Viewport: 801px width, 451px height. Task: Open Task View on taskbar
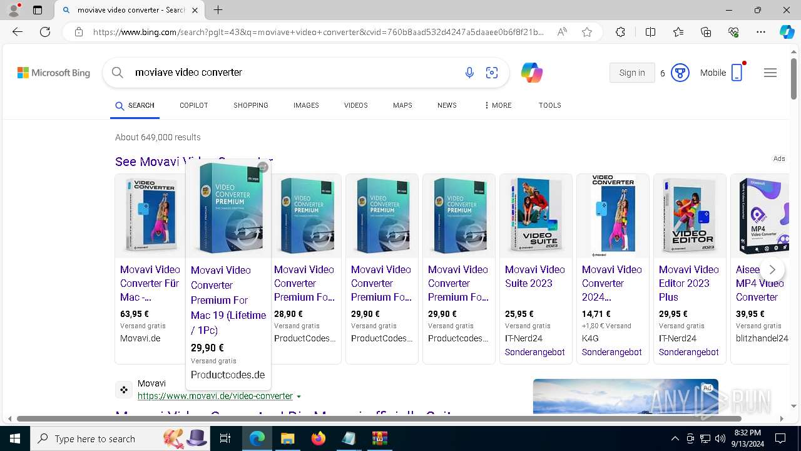pos(225,438)
